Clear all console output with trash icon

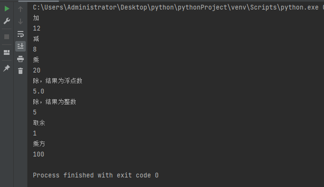20,71
